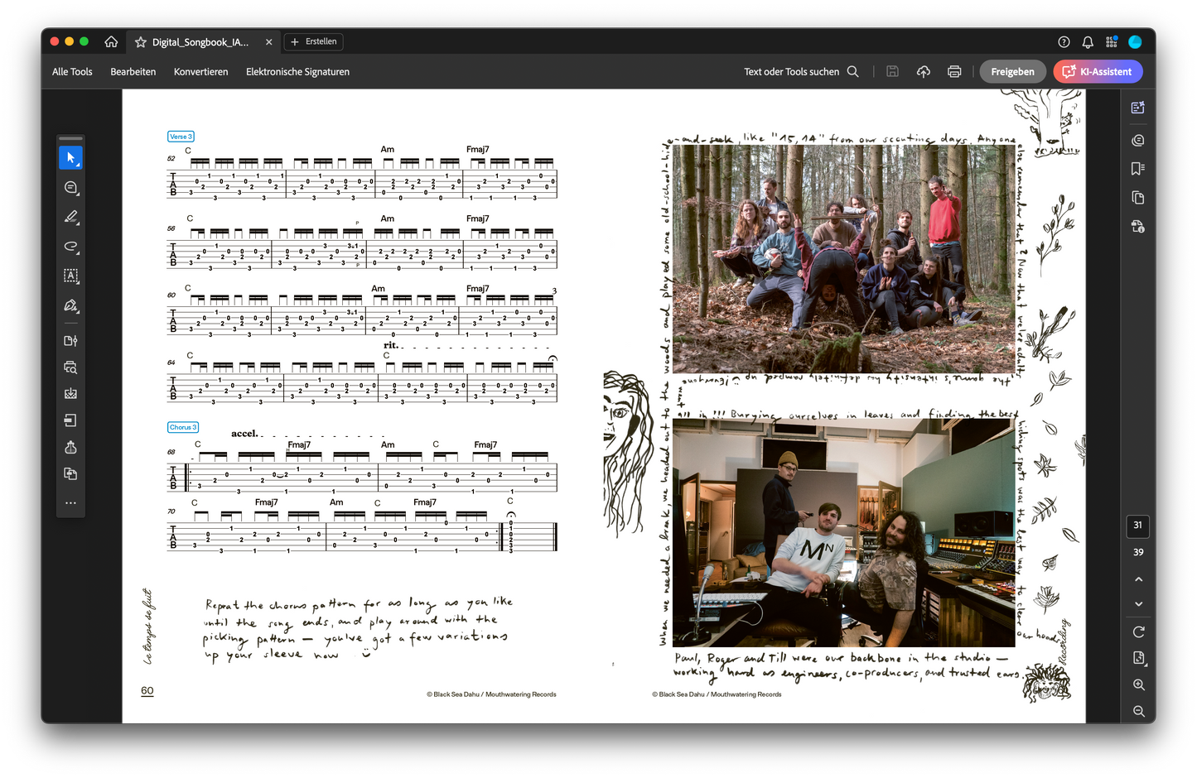Star the Digital_Songbook document as favorite
This screenshot has width=1197, height=778.
[x=141, y=42]
